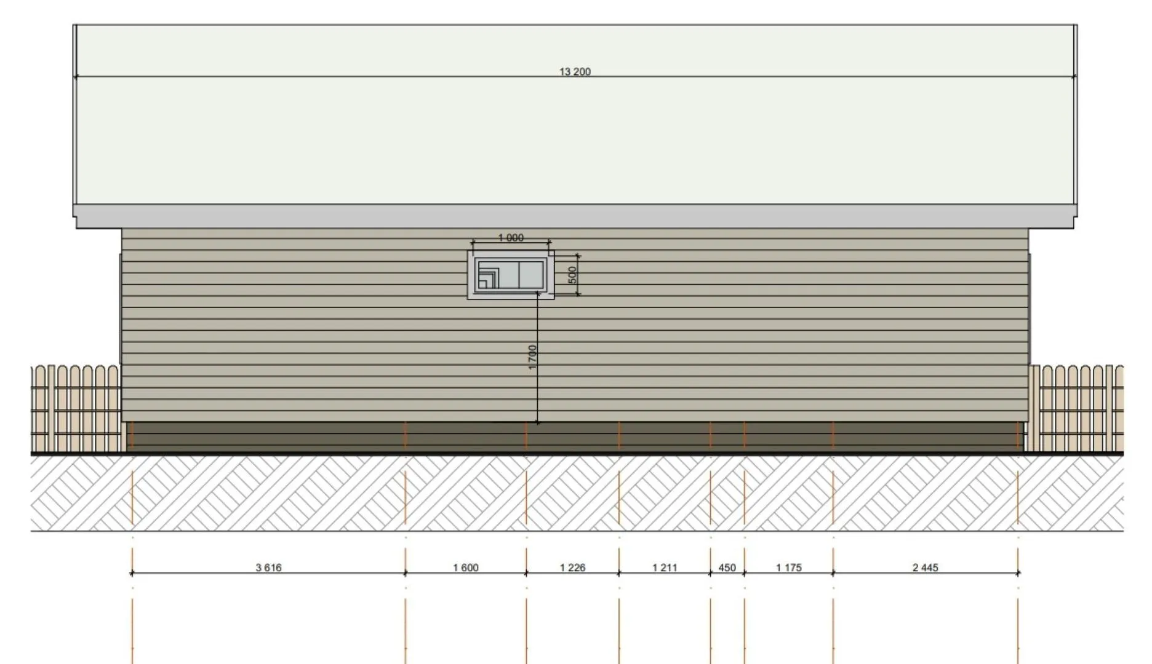Viewport: 1152px width, 664px height.
Task: Click the 1 226 dimension label
Action: [x=572, y=567]
